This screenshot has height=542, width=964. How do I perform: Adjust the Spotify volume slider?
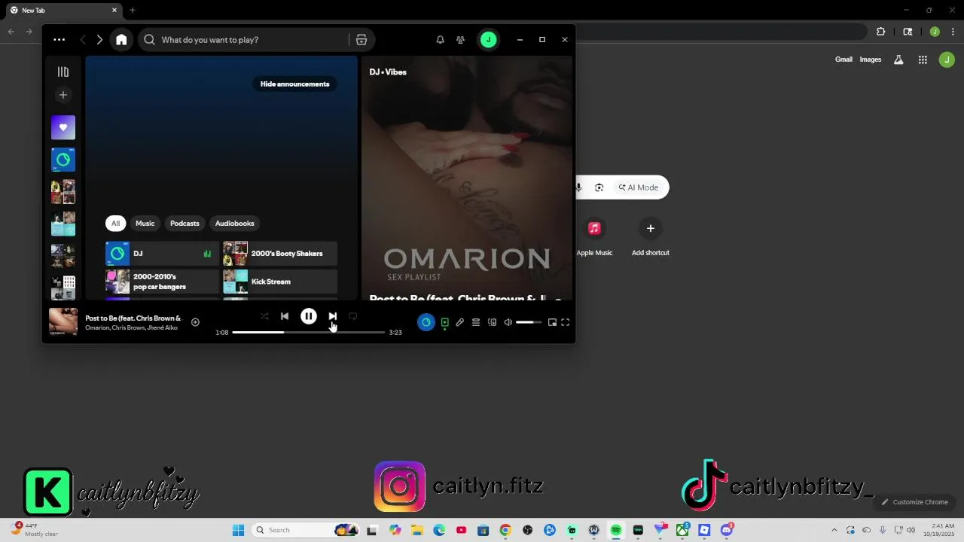529,322
